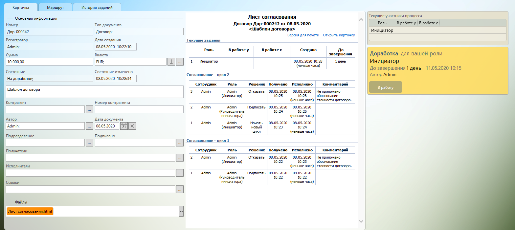Image resolution: width=515 pixels, height=230 pixels.
Task: Select the Лист согласования.html file
Action: tap(30, 211)
